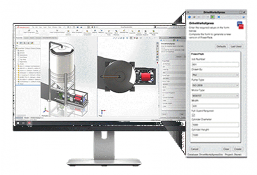Click the DriveWorks blue and red logo
The height and width of the screenshot is (175, 257).
point(240,25)
